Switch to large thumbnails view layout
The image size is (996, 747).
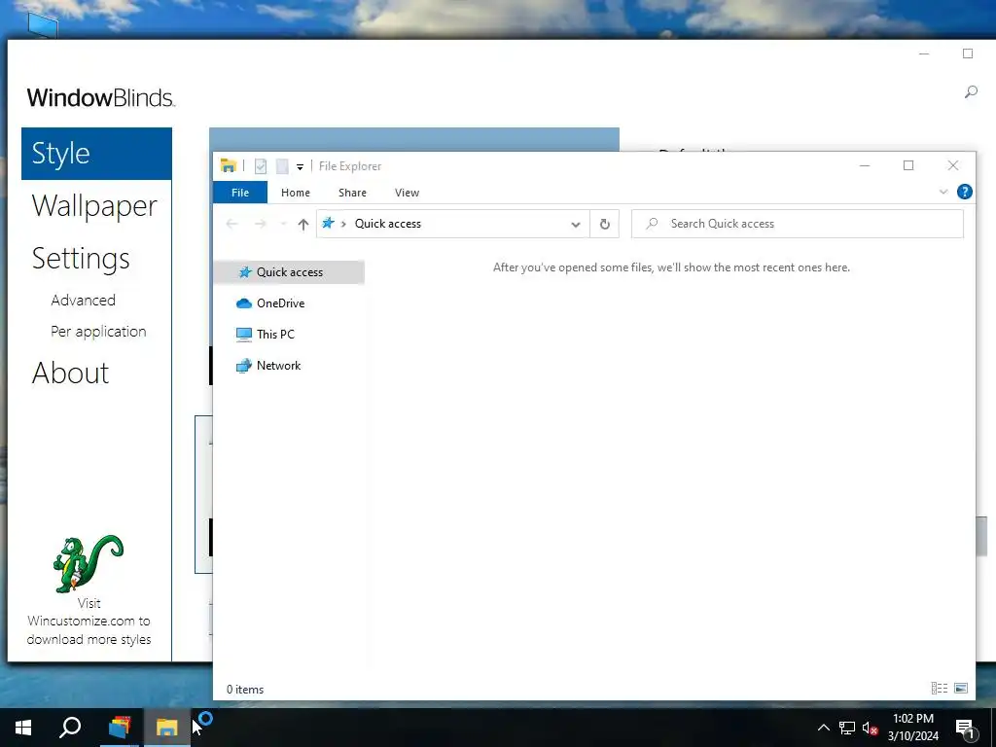[961, 688]
